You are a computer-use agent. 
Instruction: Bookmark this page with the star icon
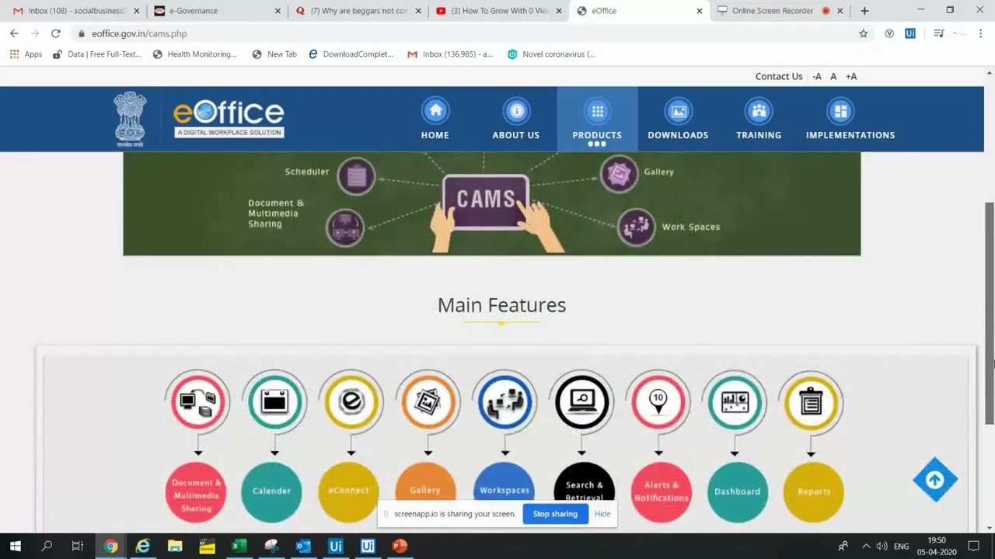(x=863, y=33)
